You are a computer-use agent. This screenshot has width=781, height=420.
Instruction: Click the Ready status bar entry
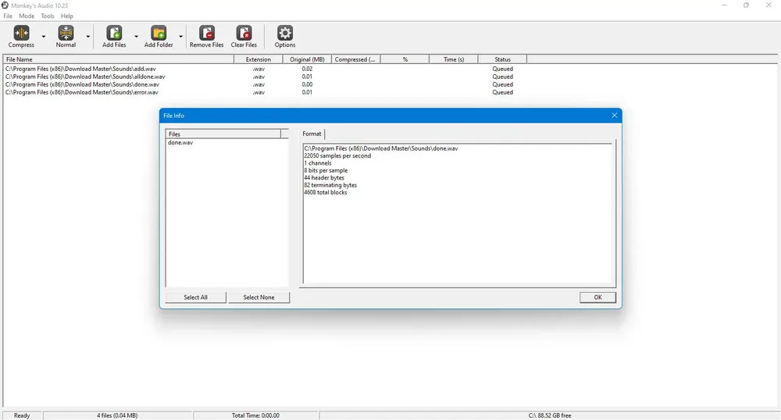tap(22, 415)
